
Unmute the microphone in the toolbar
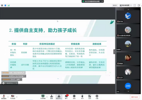[4, 97]
